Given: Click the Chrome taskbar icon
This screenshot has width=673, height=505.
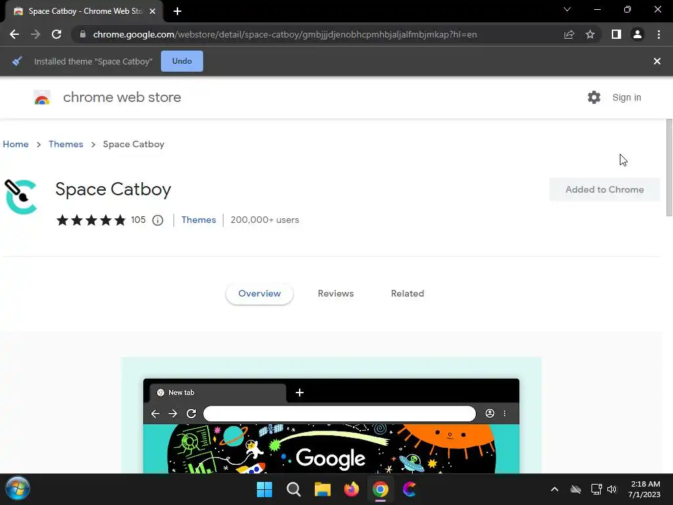Looking at the screenshot, I should [x=381, y=489].
